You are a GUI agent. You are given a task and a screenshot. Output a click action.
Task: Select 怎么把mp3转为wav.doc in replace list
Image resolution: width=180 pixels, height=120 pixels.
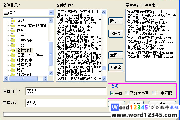click(x=145, y=19)
